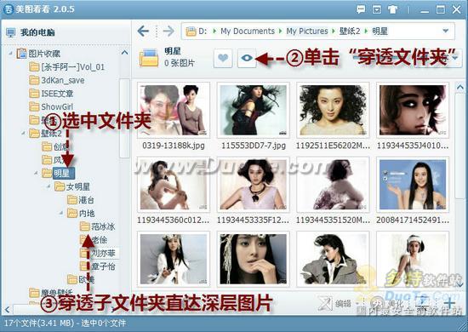The image size is (468, 332).
Task: Select My Pictures in the breadcrumb path
Action: pos(307,31)
